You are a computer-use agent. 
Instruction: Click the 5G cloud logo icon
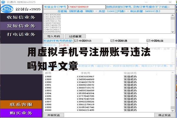(7, 9)
